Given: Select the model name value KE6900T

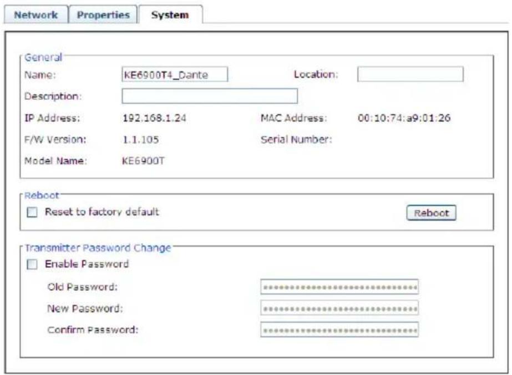Looking at the screenshot, I should click(143, 161).
